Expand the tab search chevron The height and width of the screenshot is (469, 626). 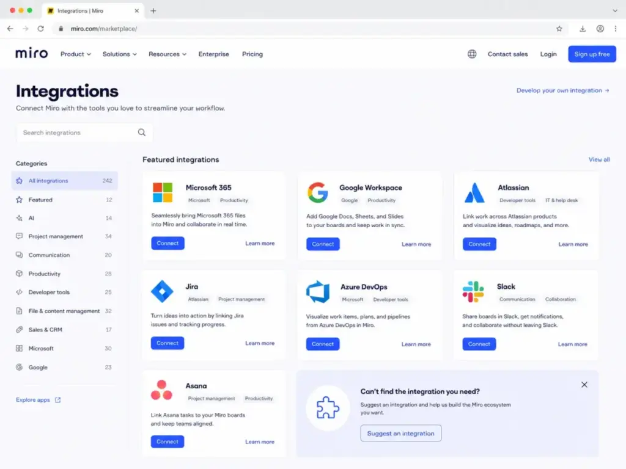pos(615,11)
